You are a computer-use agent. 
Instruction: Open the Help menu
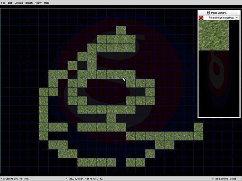[47, 3]
